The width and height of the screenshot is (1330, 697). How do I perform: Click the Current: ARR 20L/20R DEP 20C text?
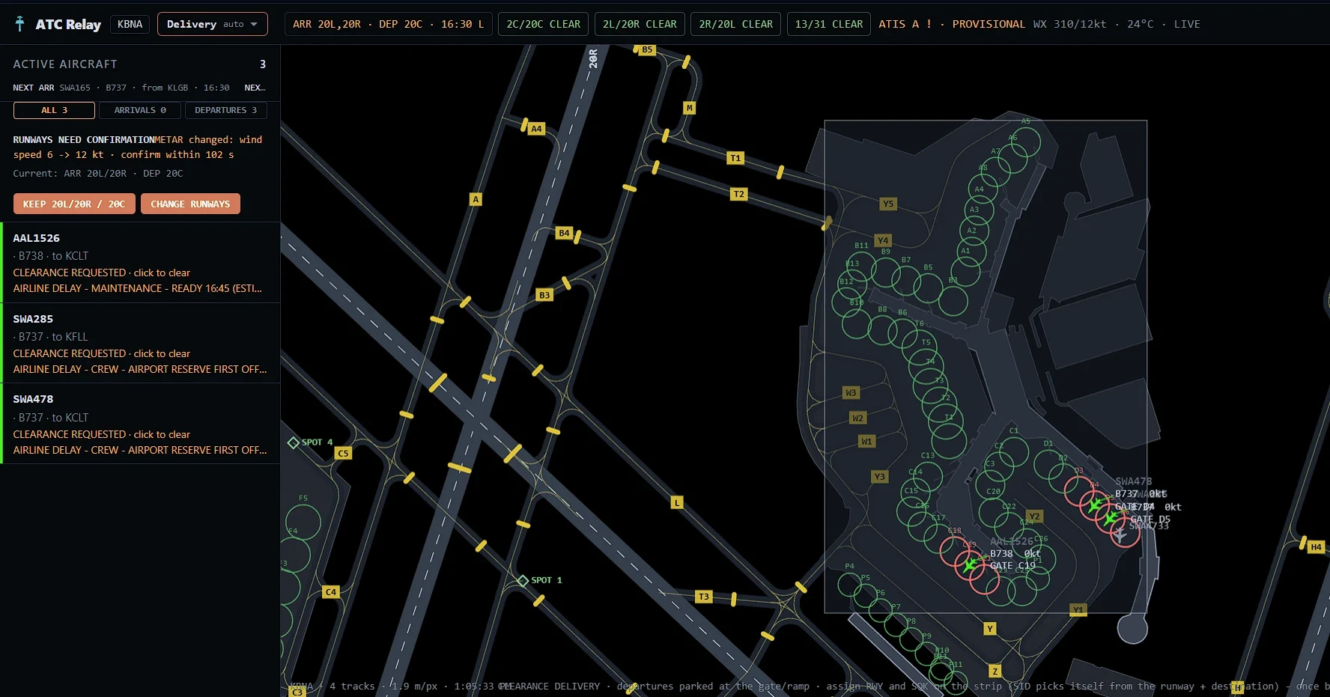[98, 174]
